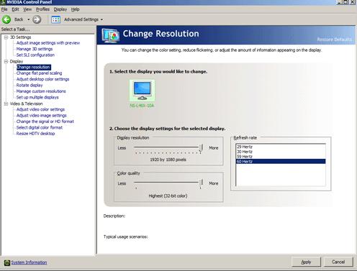This screenshot has height=271, width=357.
Task: Open Adjust desktop color settings
Action: (42, 79)
